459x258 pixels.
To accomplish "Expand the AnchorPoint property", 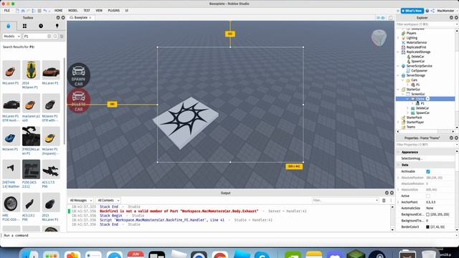I will (398, 202).
